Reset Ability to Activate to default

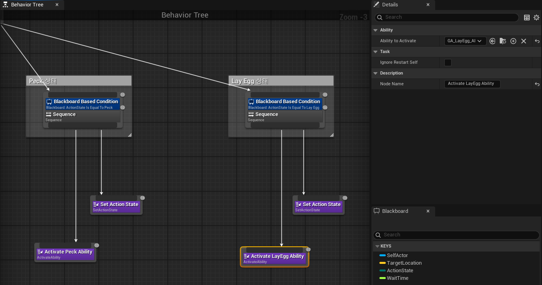coord(537,41)
